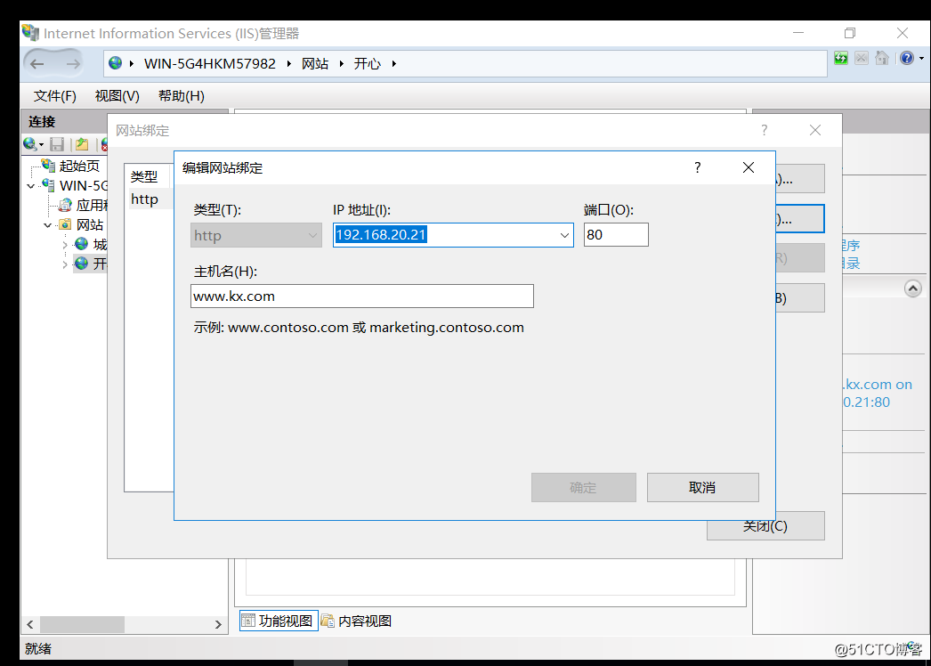Switch to 内容视图 tab
Viewport: 931px width, 666px height.
pos(357,621)
